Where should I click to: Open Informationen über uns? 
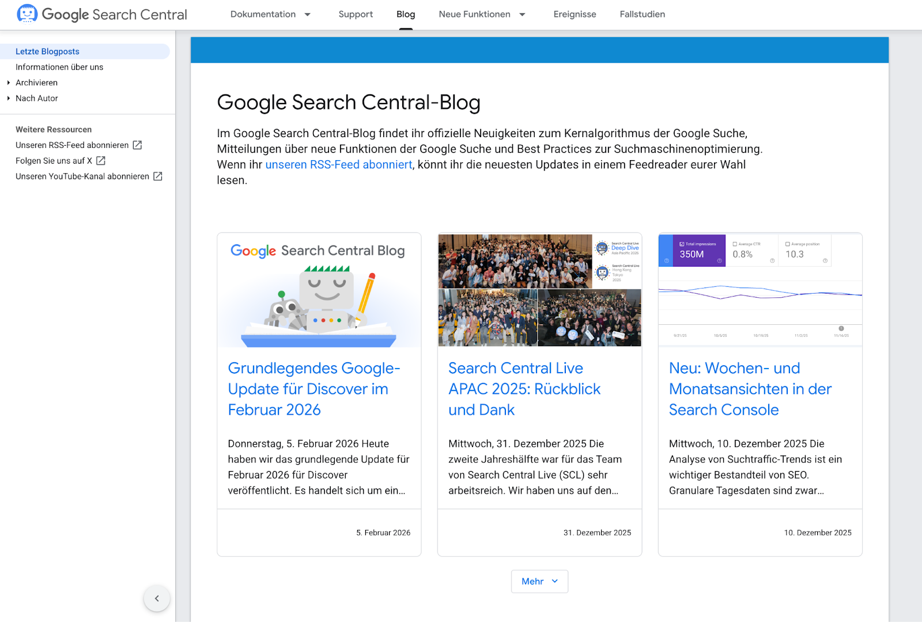pos(59,67)
